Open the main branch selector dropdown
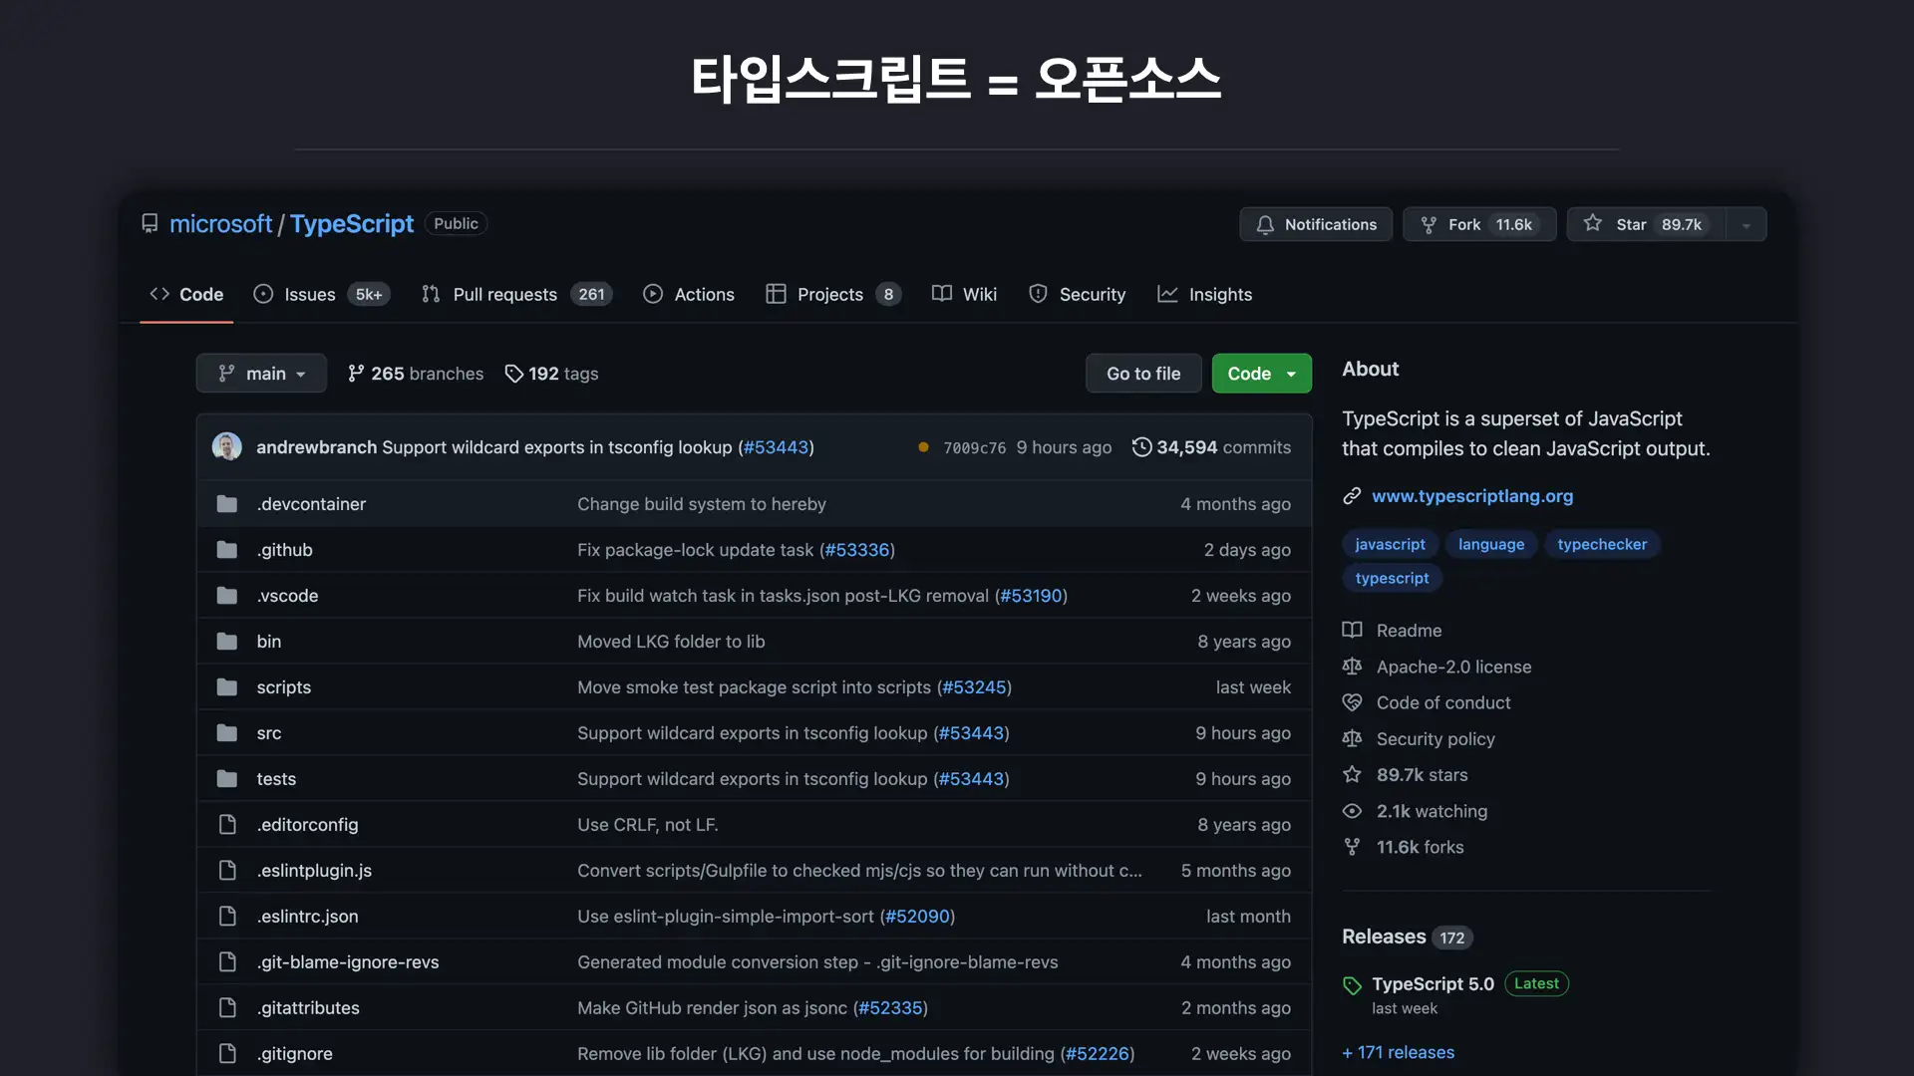This screenshot has height=1076, width=1914. click(261, 374)
